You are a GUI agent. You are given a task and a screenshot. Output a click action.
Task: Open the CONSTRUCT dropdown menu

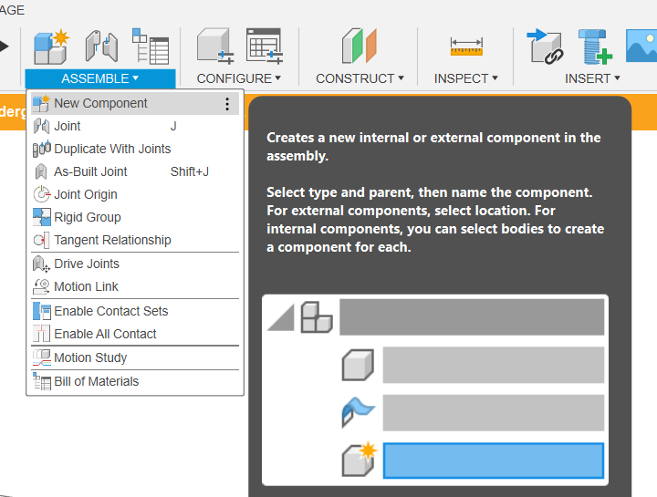(360, 78)
